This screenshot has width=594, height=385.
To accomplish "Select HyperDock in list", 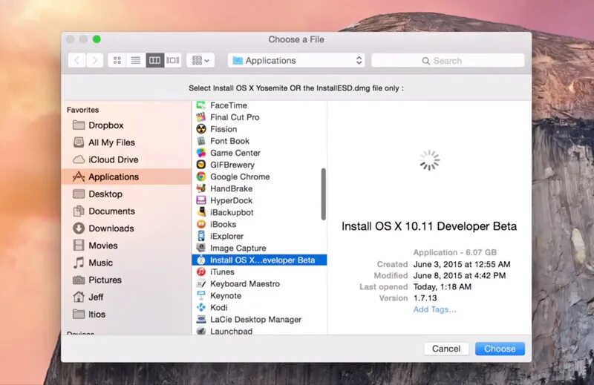I will pyautogui.click(x=259, y=200).
